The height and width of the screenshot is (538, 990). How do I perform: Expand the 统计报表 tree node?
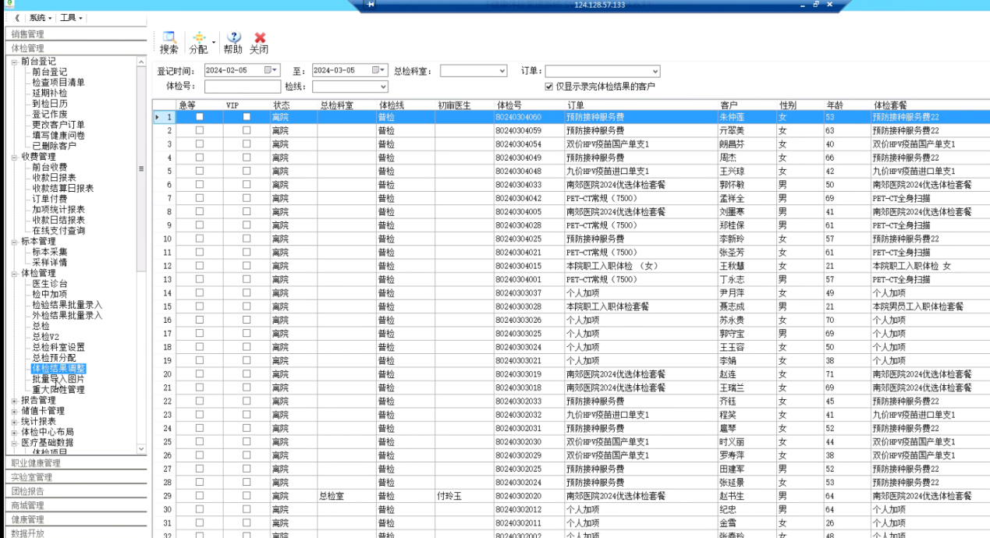[x=15, y=421]
